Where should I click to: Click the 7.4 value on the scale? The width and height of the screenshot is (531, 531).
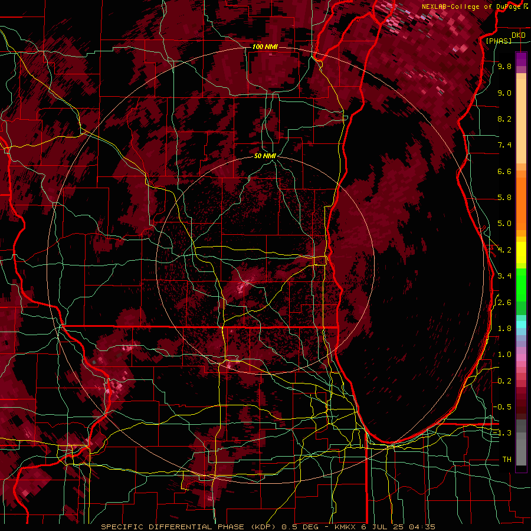click(x=504, y=145)
